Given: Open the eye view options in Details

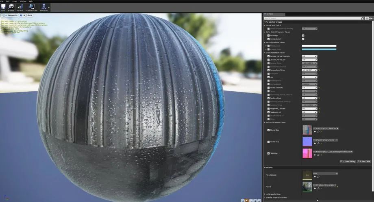Looking at the screenshot, I should pos(371,18).
